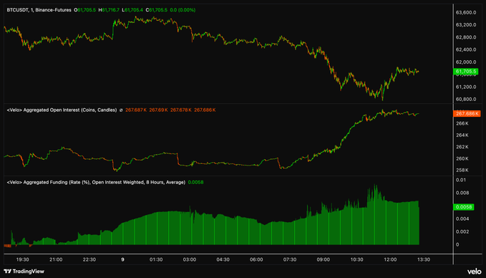The width and height of the screenshot is (486, 278).
Task: Click the open value O61,705.5 in legend
Action: (85, 10)
